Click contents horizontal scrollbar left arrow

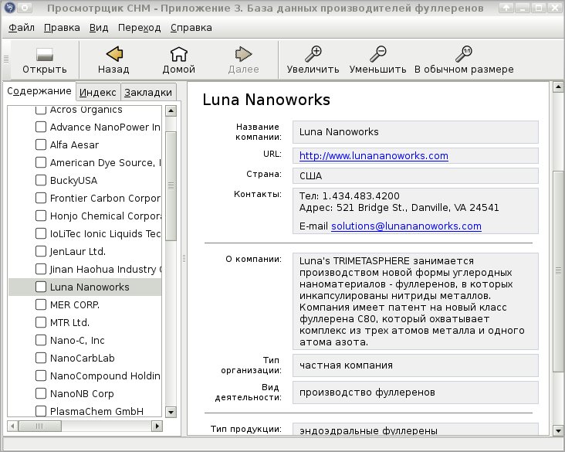(x=12, y=426)
